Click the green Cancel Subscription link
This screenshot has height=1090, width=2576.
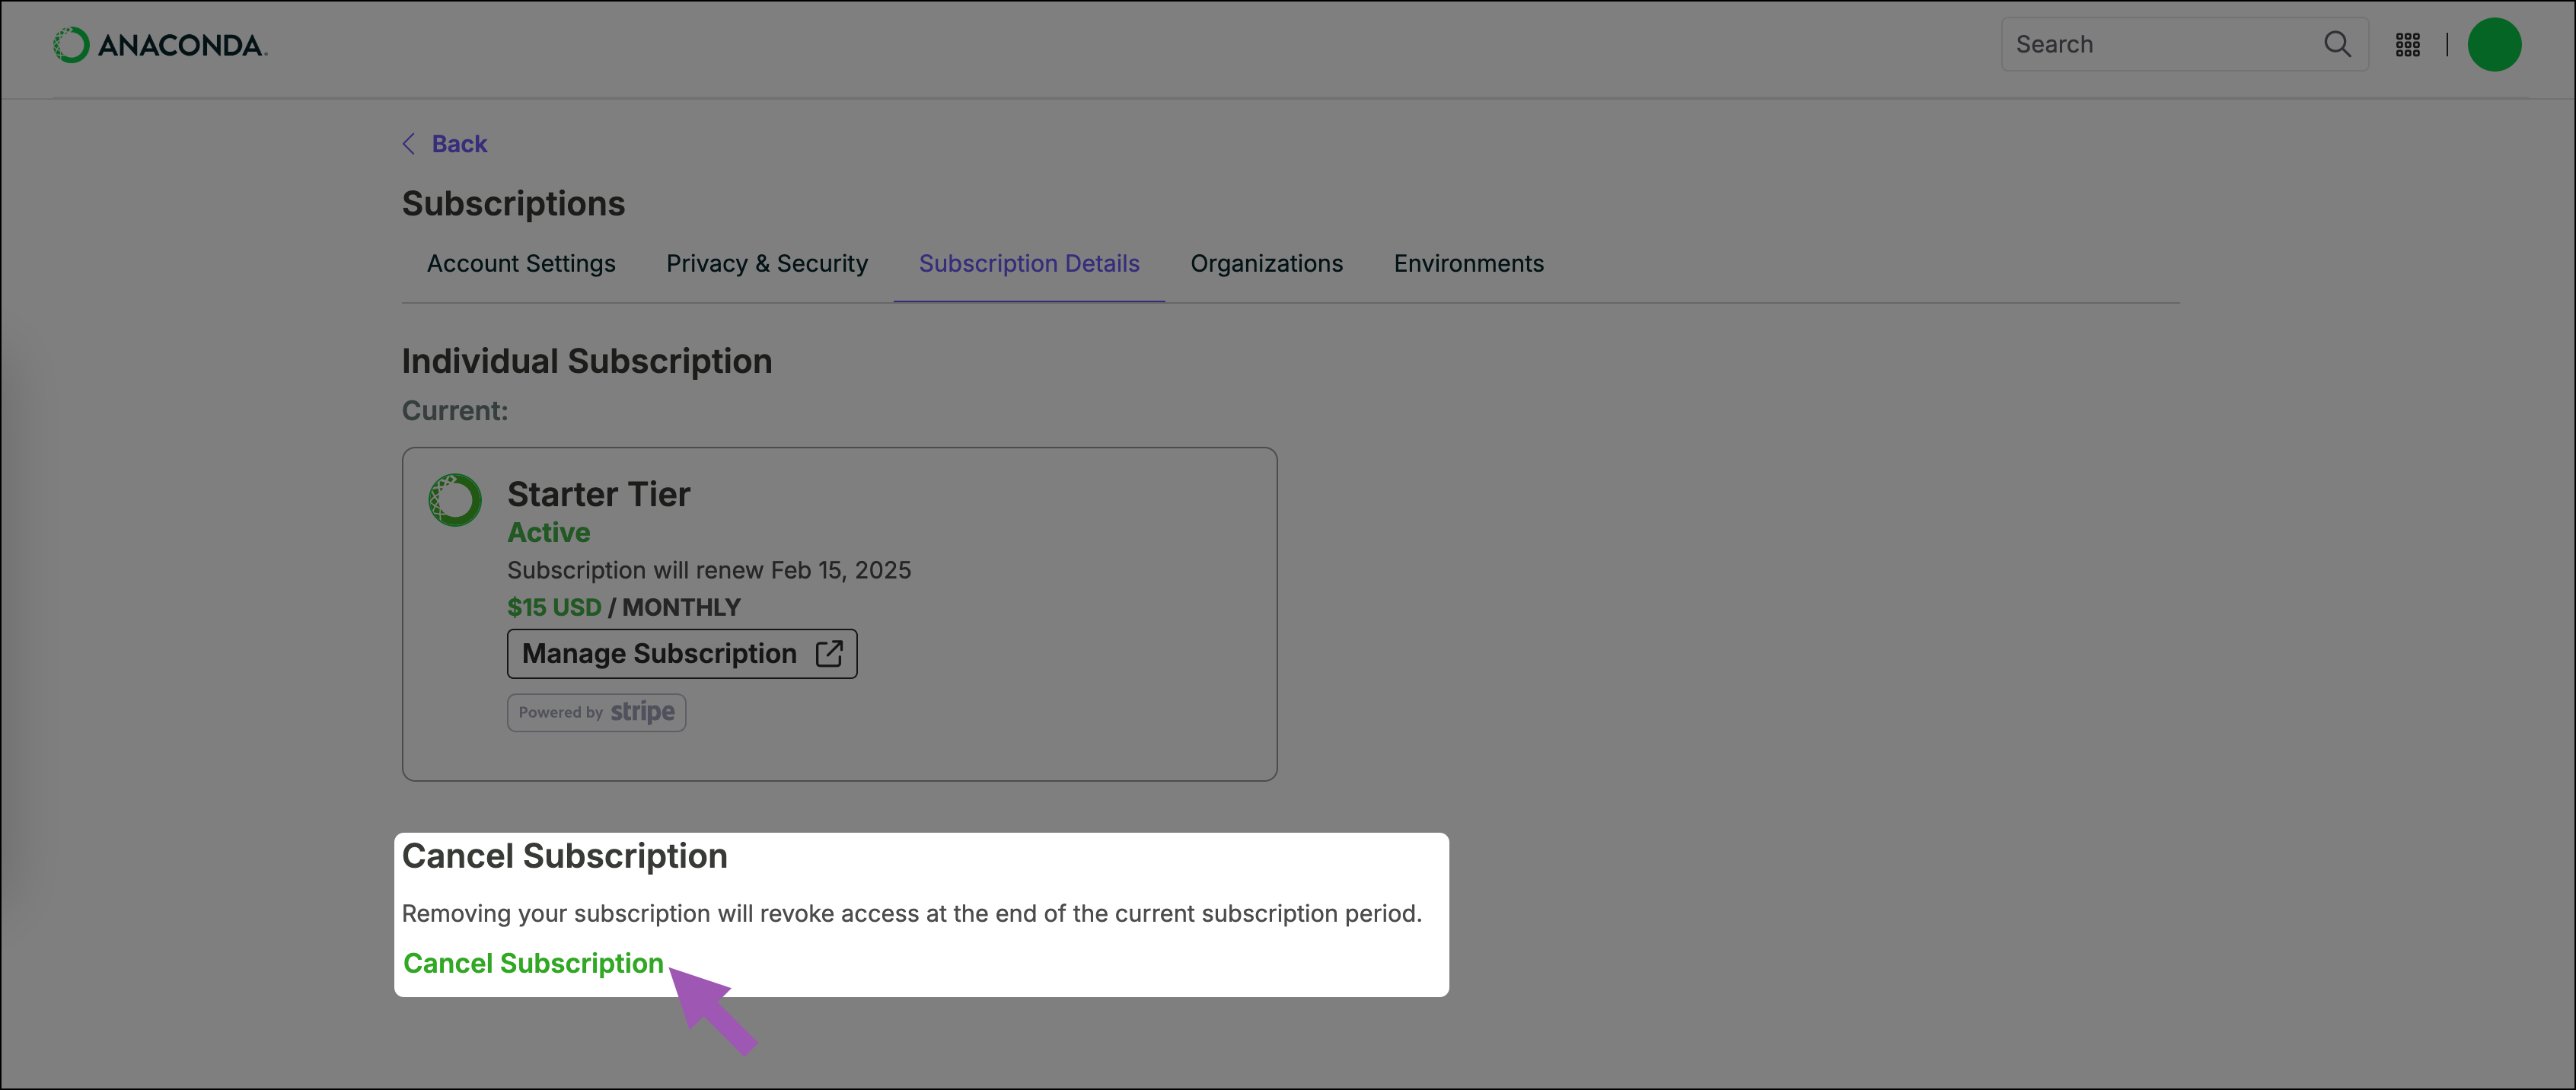(533, 963)
